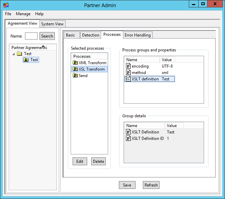Click the yellow Test folder icon
The image size is (225, 199).
pyautogui.click(x=20, y=54)
